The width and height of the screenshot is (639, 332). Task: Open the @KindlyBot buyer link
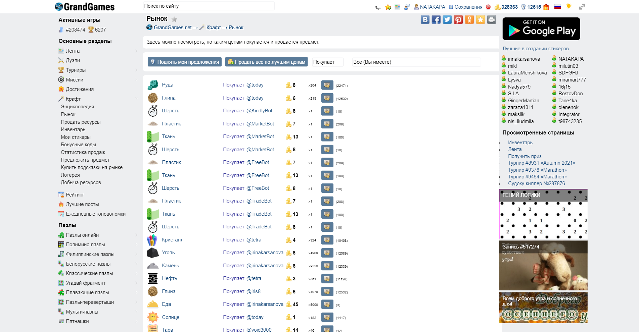coord(260,111)
